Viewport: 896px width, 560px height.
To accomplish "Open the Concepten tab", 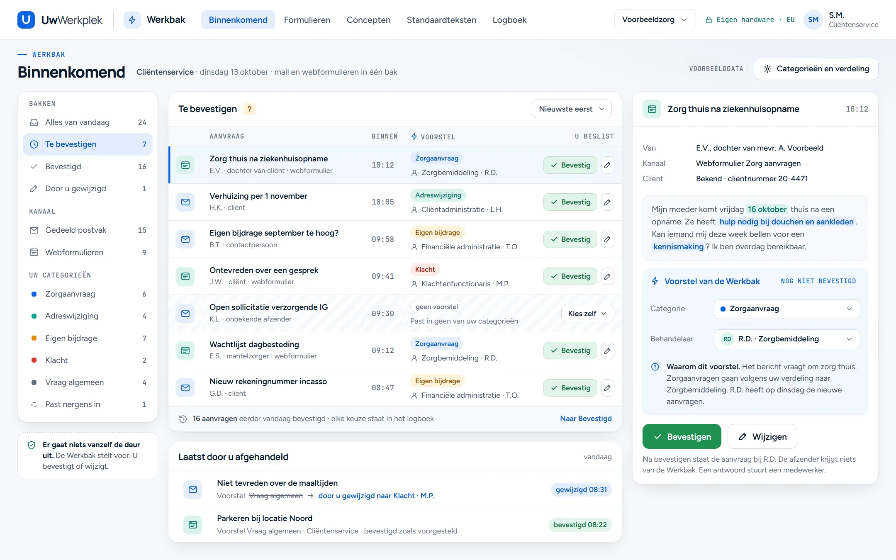I will click(x=368, y=20).
